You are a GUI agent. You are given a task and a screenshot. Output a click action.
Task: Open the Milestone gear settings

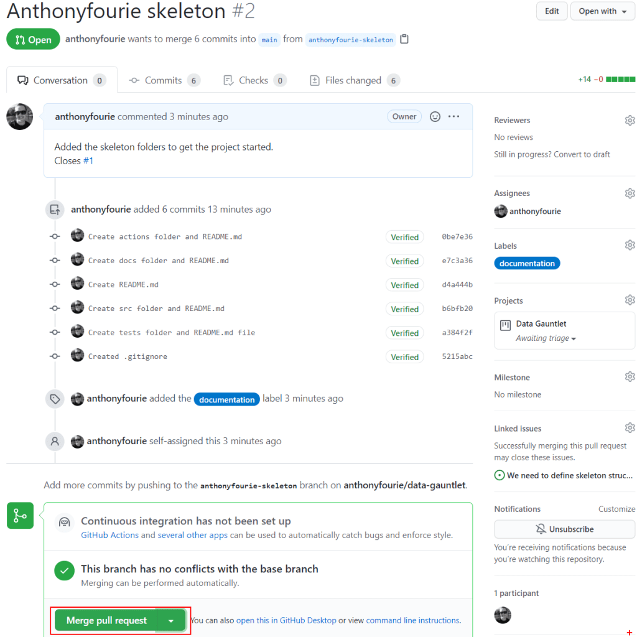630,377
